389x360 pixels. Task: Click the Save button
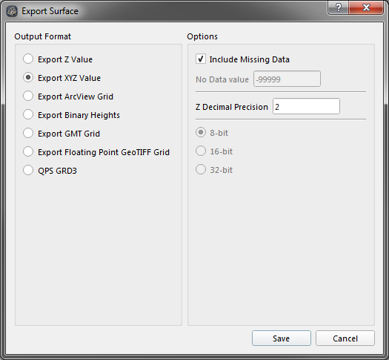tap(282, 338)
